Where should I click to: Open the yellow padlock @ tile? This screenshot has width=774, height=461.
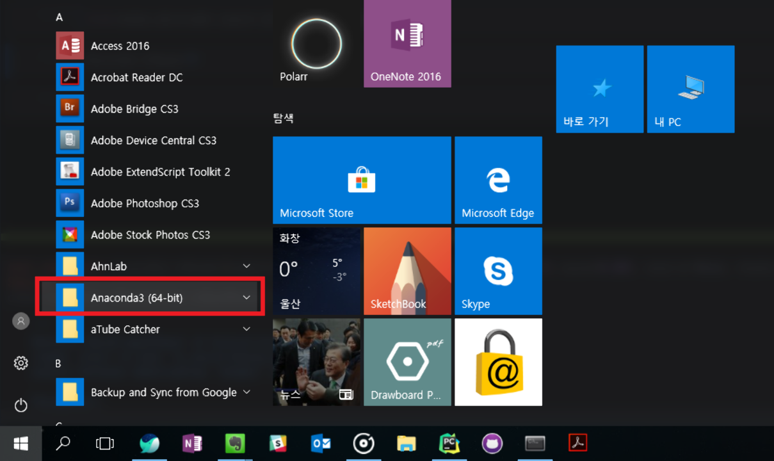[x=498, y=362]
